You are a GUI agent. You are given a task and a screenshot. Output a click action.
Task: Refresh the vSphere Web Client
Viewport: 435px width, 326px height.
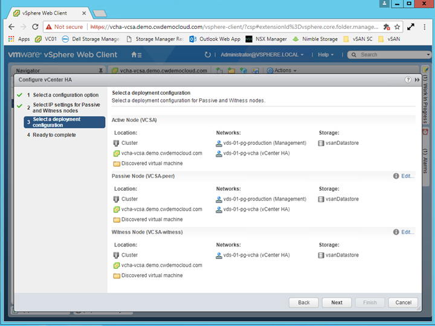[x=207, y=54]
